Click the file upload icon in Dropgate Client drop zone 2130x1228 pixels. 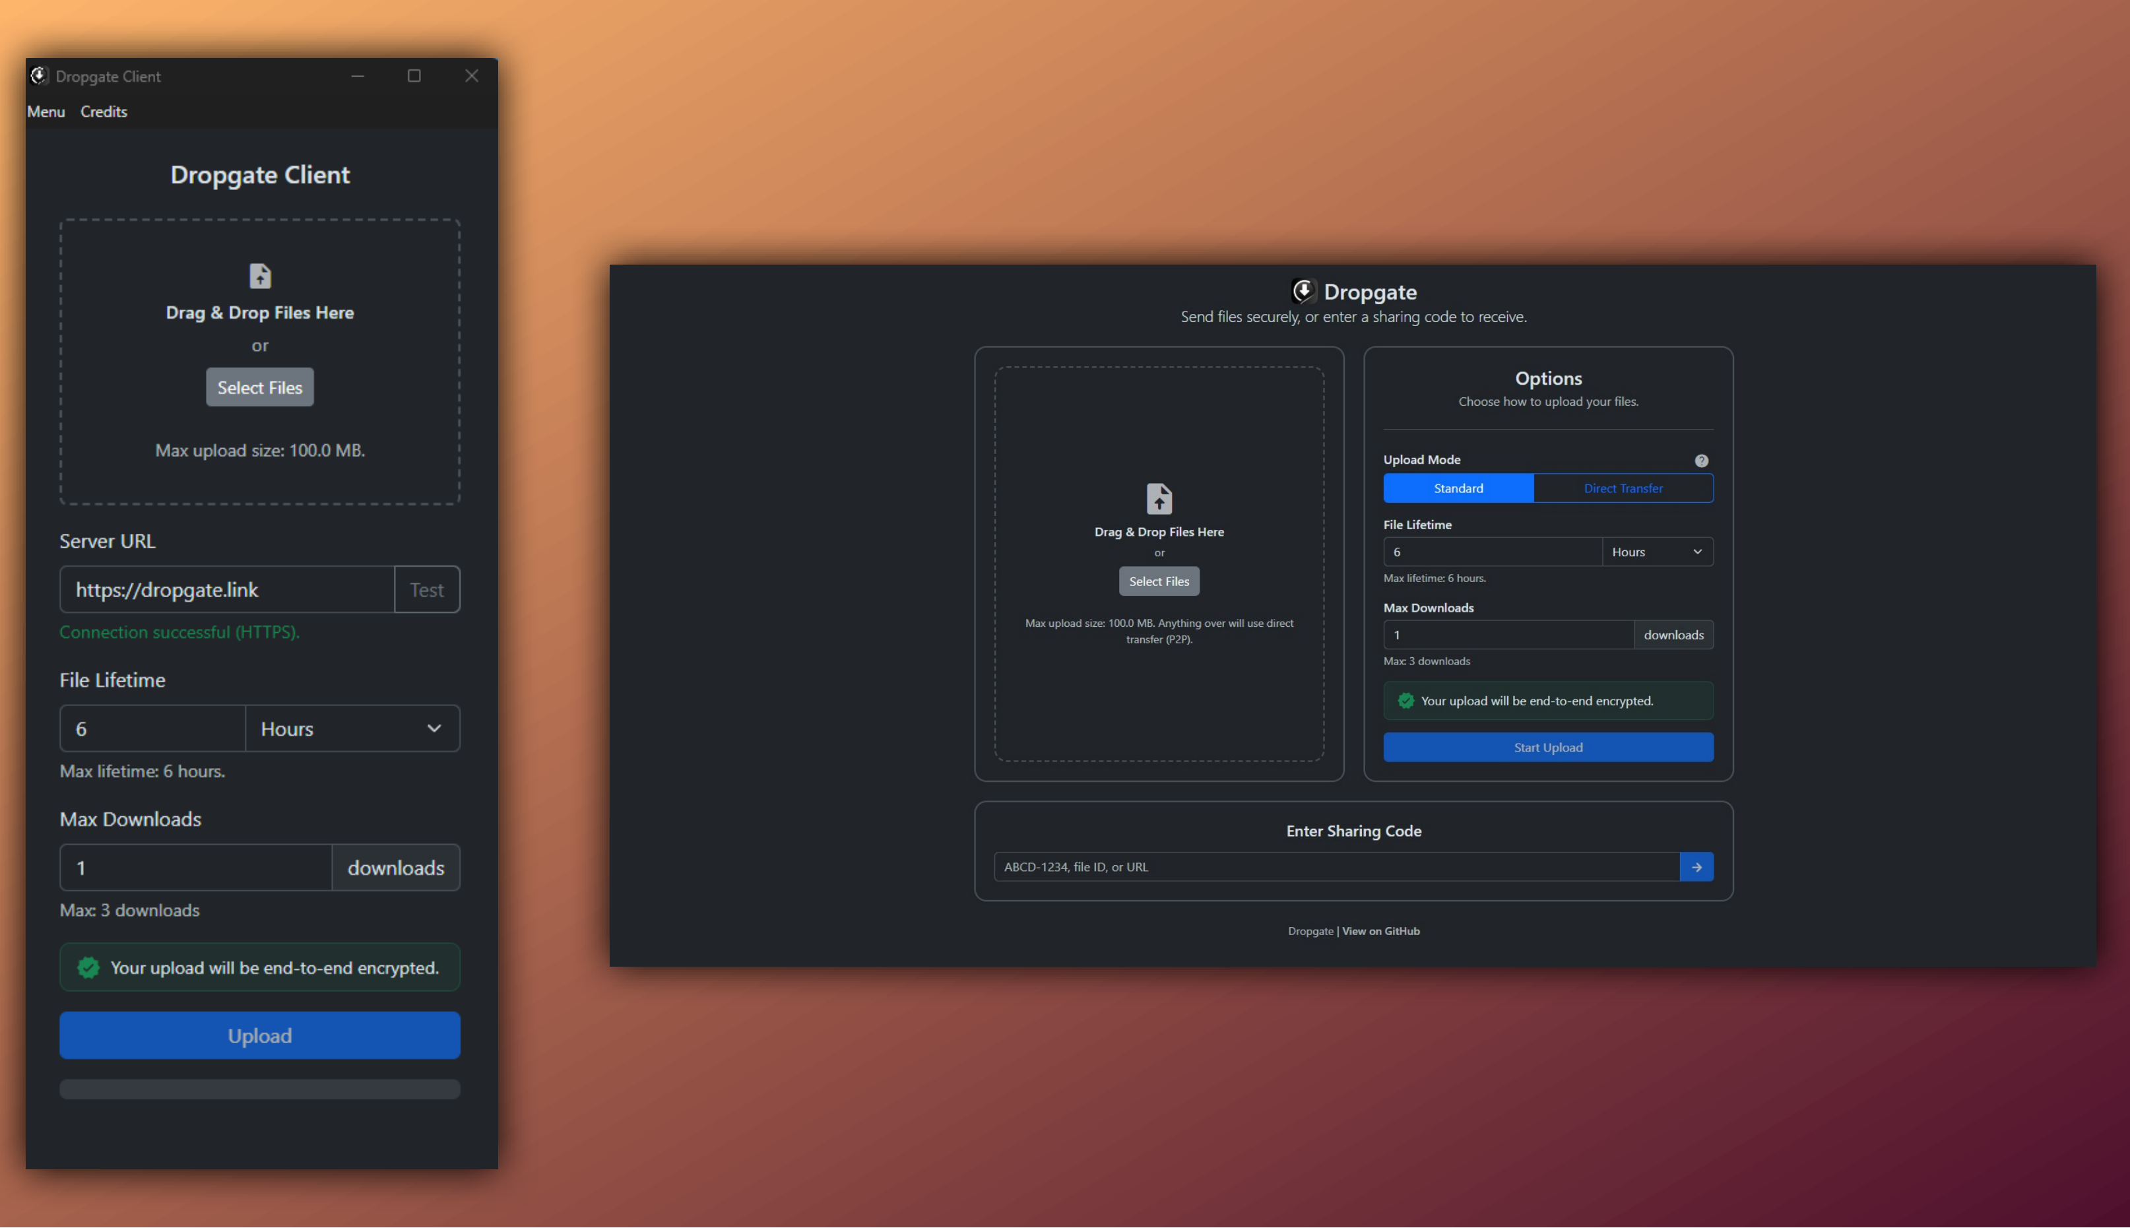260,276
